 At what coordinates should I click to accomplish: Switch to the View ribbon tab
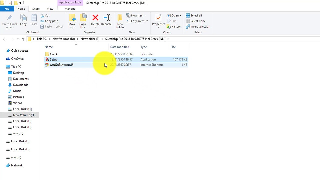50,9
